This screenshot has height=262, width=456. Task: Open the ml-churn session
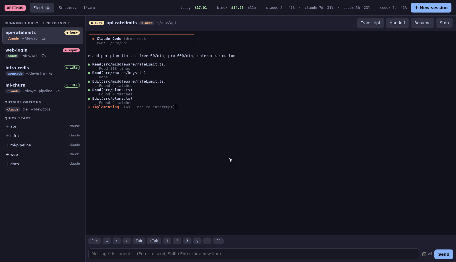pyautogui.click(x=42, y=88)
